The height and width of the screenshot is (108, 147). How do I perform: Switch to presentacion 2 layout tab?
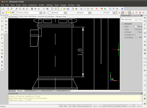pyautogui.click(x=47, y=91)
